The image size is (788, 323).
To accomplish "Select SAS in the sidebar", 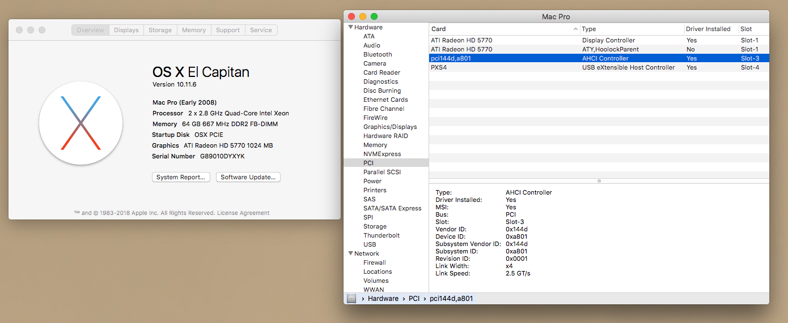I will coord(370,199).
